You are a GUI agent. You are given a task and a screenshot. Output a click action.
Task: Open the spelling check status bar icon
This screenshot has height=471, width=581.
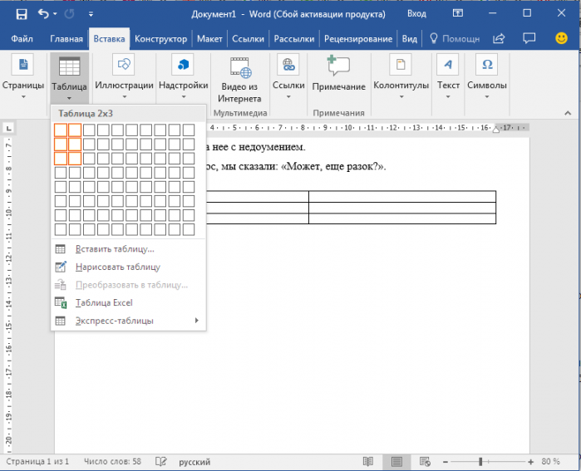[x=160, y=461]
